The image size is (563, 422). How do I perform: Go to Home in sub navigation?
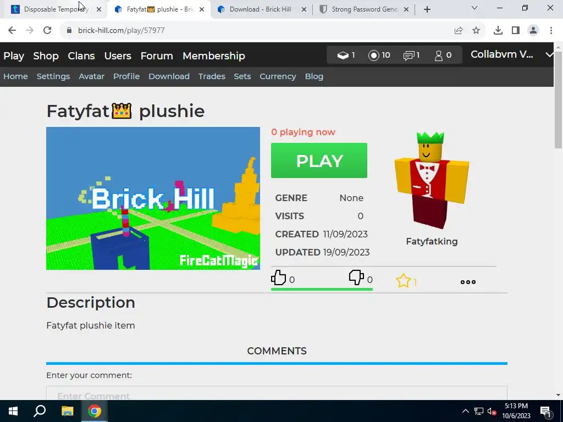pyautogui.click(x=15, y=76)
